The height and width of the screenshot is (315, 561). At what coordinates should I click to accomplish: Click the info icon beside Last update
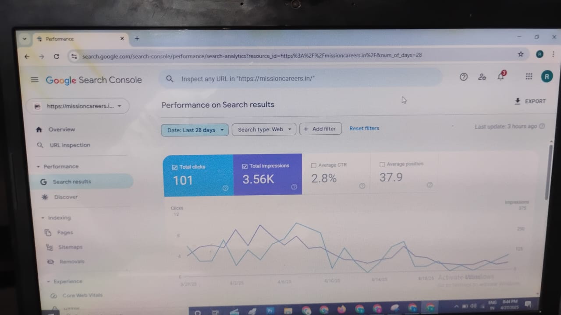point(542,126)
